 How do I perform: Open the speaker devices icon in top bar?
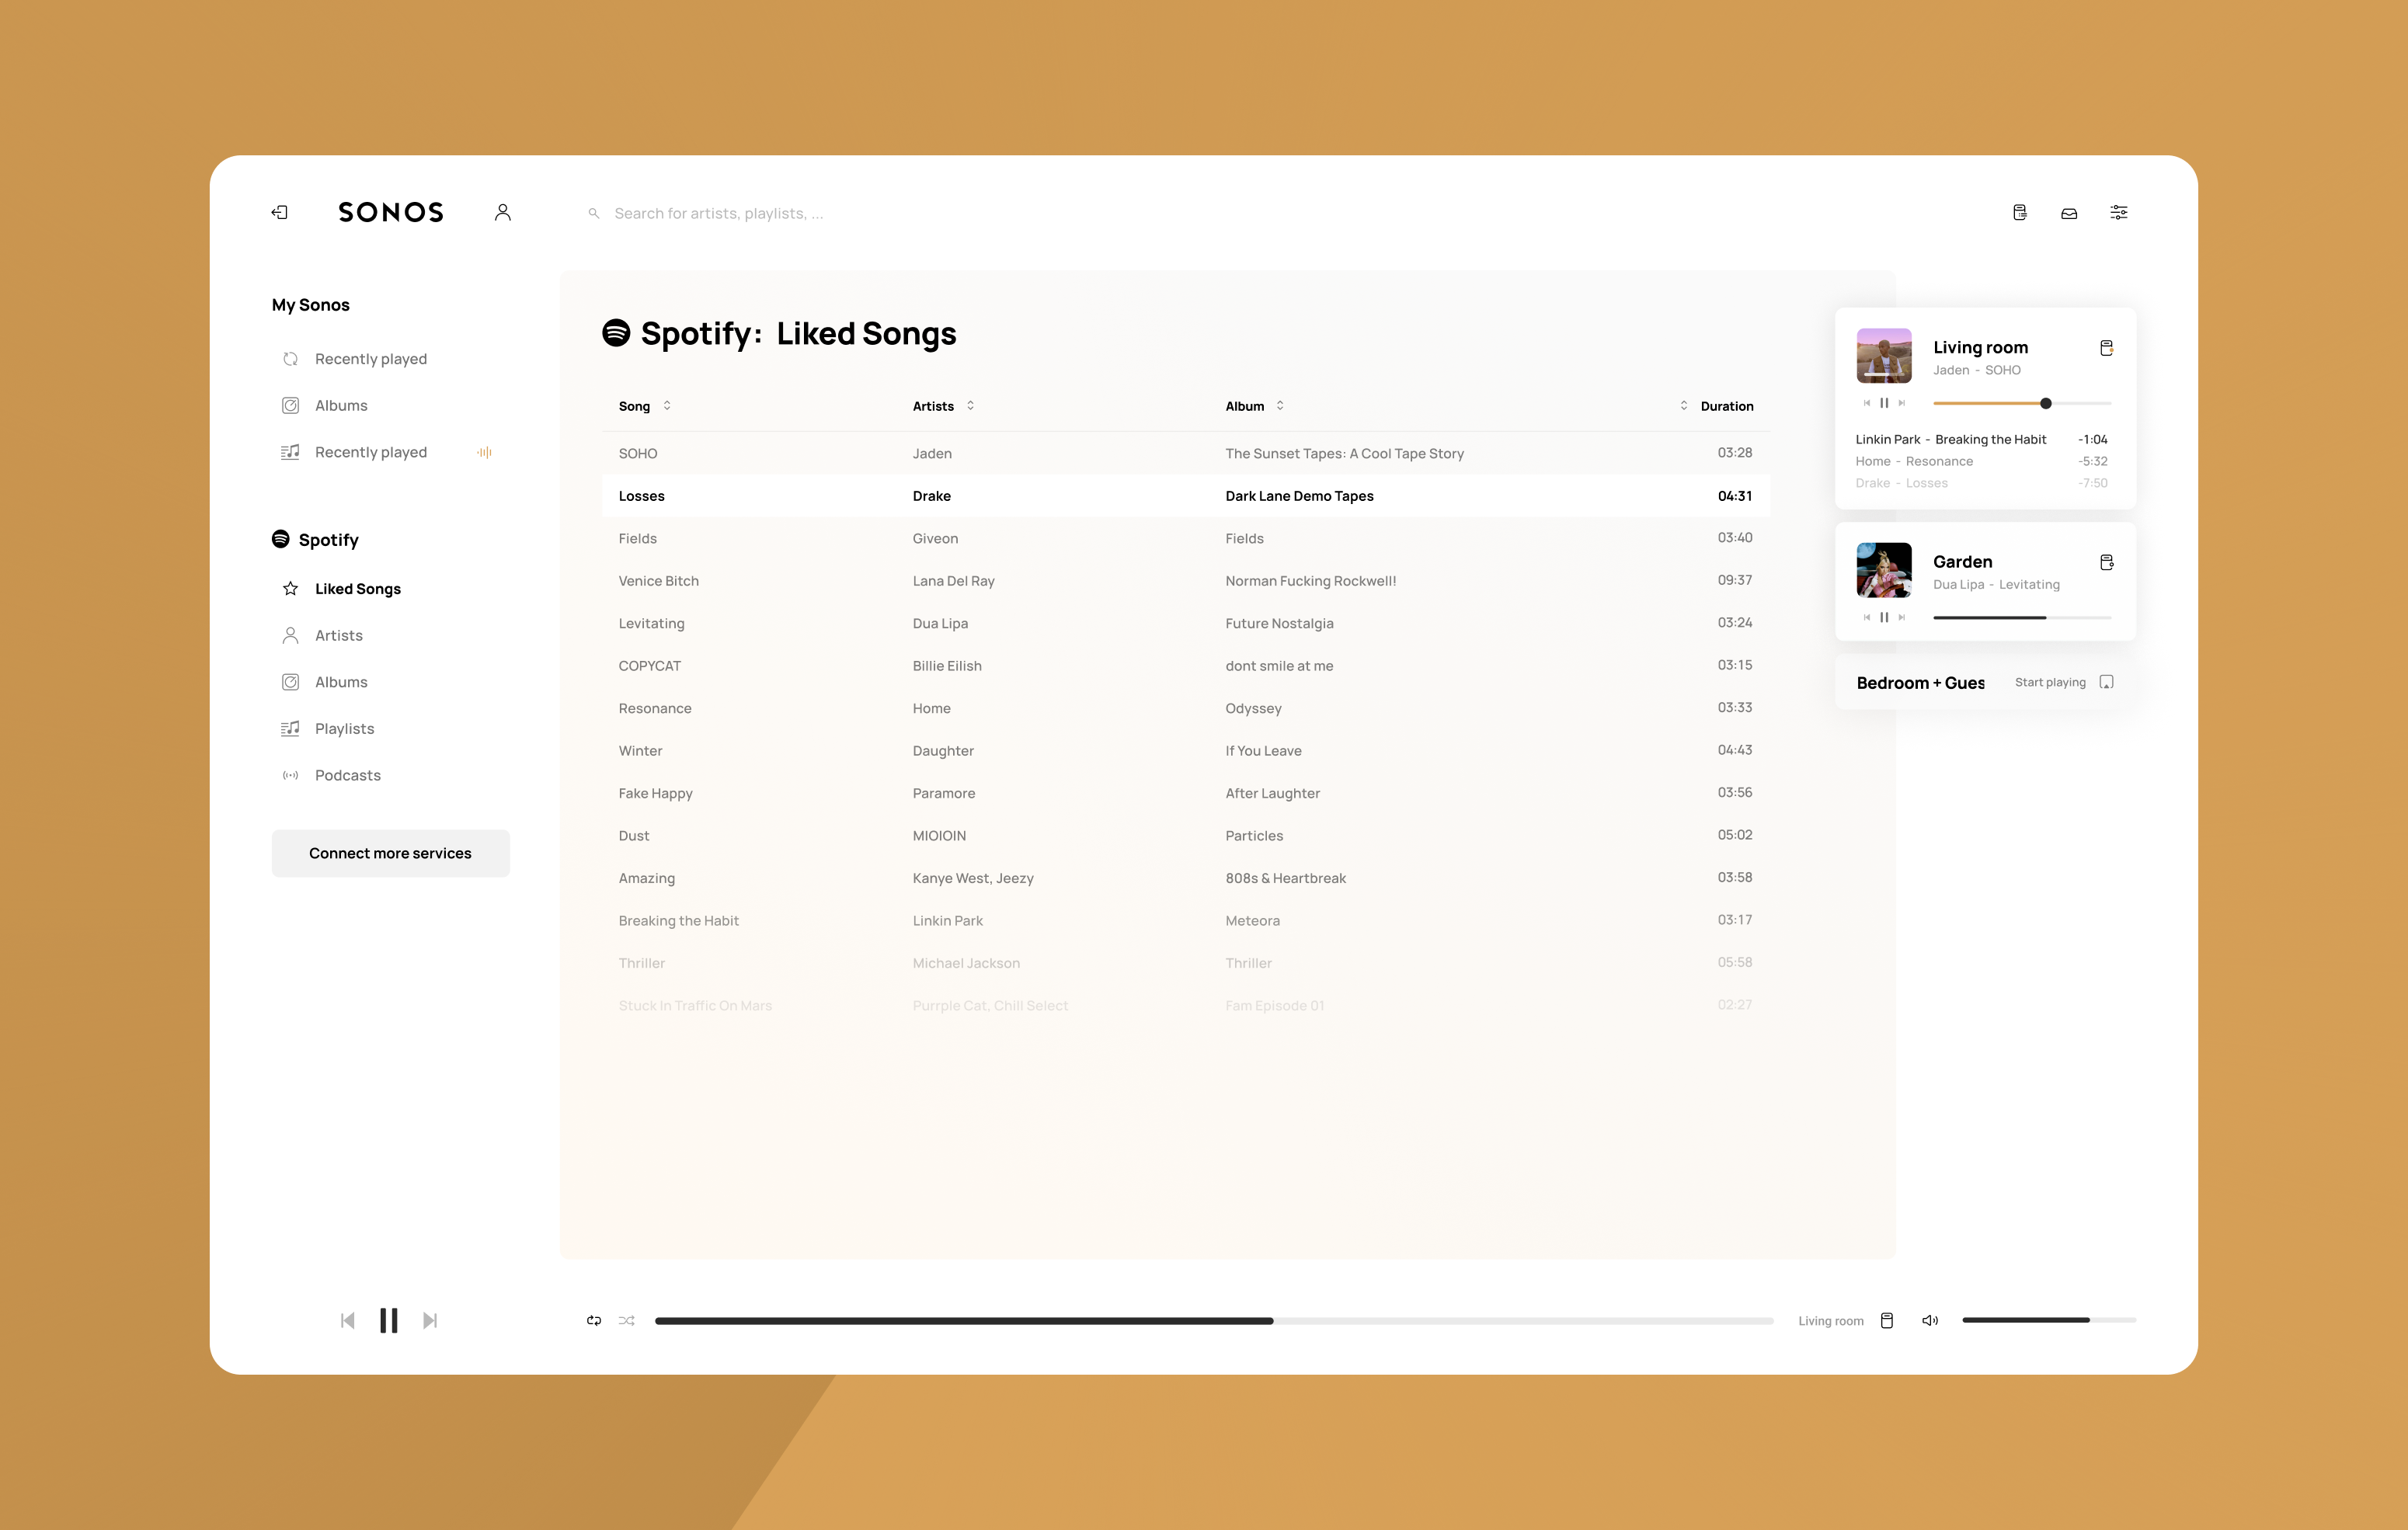(2020, 212)
